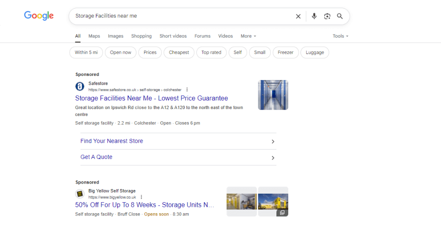Click the Safestore favicon

click(x=80, y=86)
